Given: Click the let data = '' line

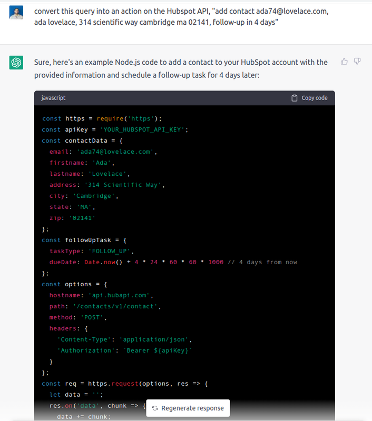Looking at the screenshot, I should (76, 395).
